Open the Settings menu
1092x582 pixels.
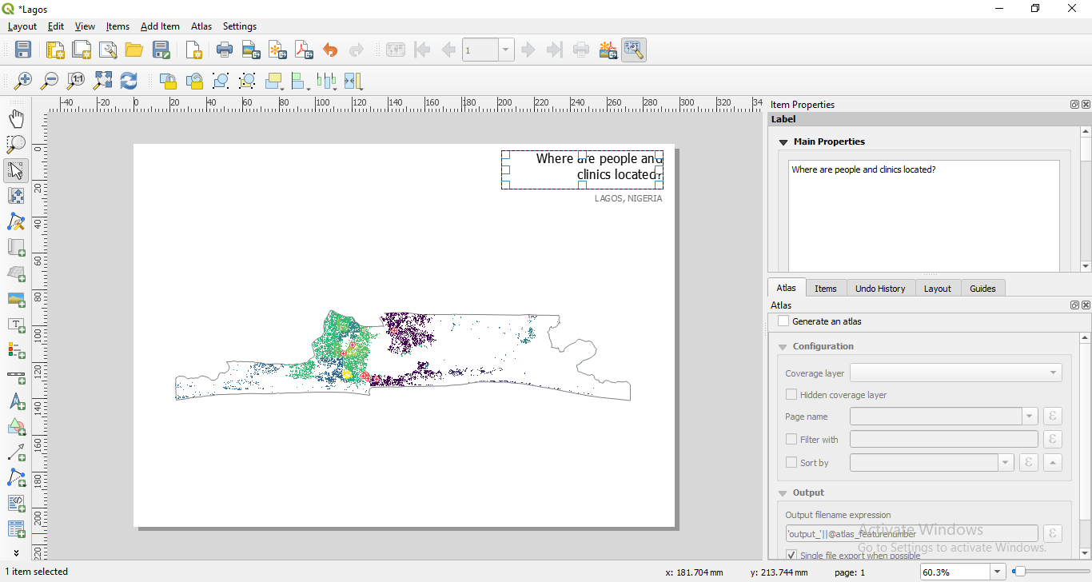(240, 26)
